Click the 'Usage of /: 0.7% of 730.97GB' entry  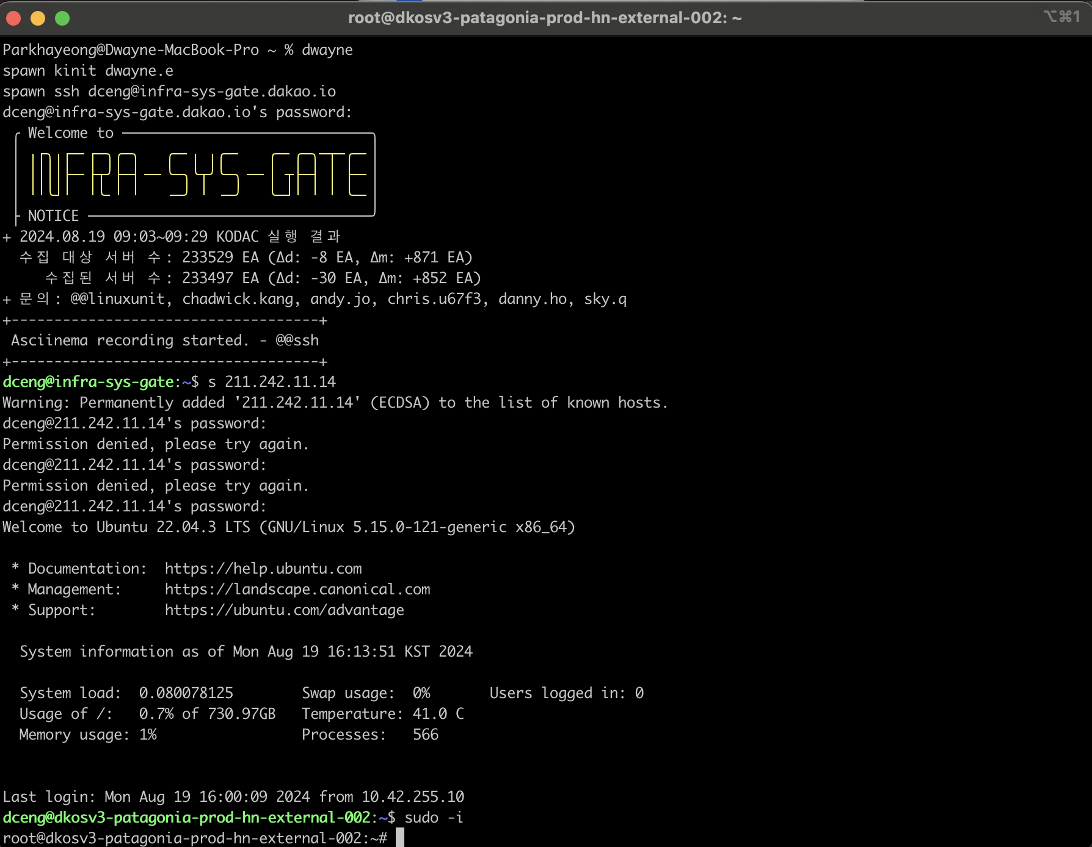click(148, 714)
